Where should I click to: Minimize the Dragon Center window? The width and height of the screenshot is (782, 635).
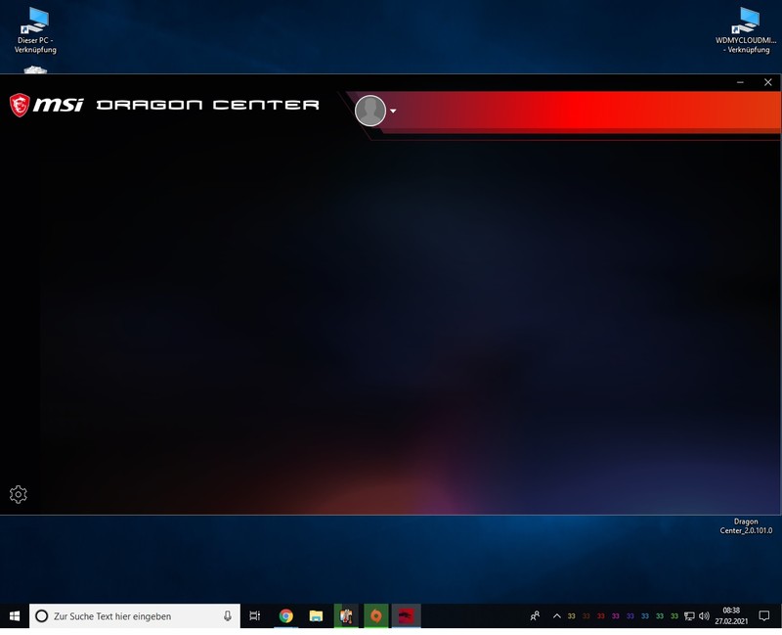pos(740,83)
